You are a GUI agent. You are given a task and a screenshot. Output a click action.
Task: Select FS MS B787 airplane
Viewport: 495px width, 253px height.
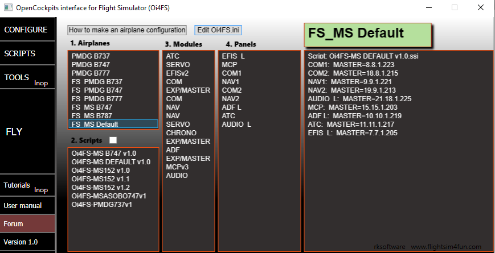tap(113, 115)
